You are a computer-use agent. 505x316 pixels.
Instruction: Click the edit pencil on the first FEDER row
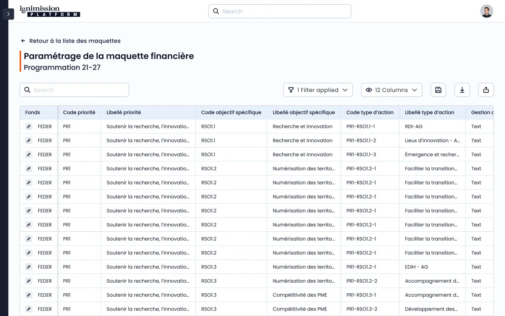point(29,126)
